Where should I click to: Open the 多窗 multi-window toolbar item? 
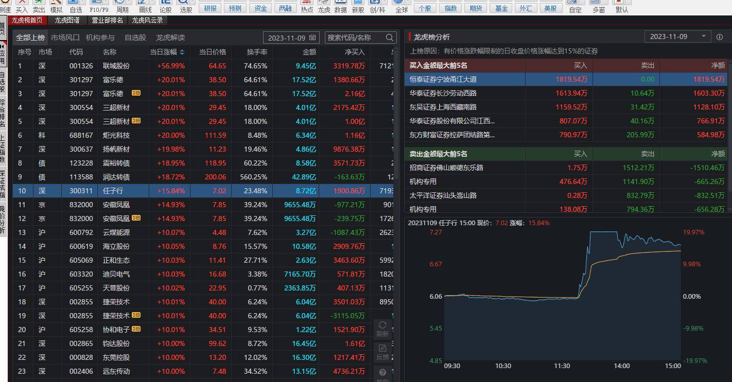pyautogui.click(x=599, y=7)
